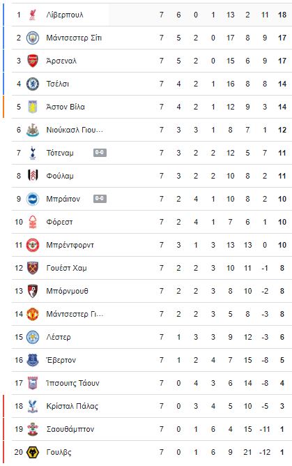Click the Chelsea lion crest icon

pyautogui.click(x=33, y=84)
